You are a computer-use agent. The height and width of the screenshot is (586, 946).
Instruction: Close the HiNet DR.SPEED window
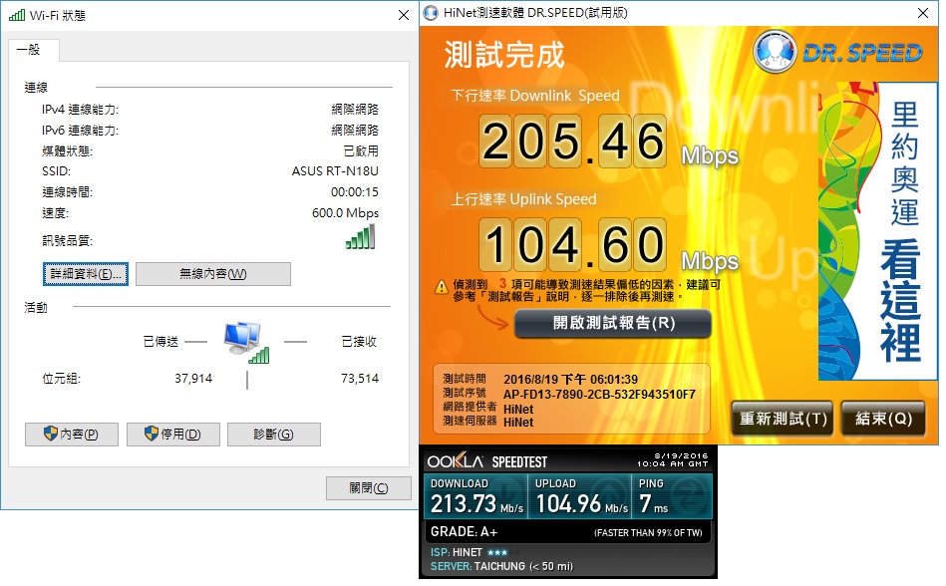[x=923, y=13]
